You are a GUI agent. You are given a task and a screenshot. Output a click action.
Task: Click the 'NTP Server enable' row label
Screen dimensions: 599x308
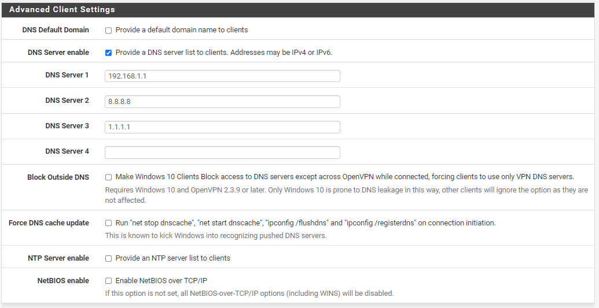pos(58,258)
